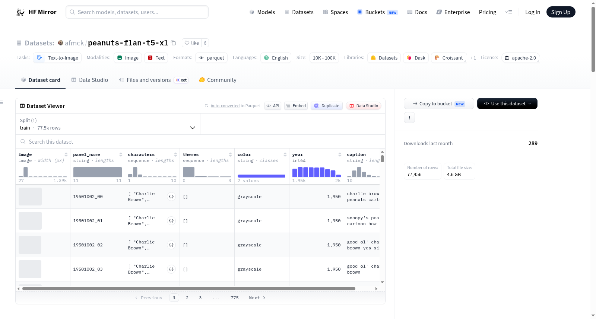Screen dimensions: 596x319
Task: Open the API button in Dataset Viewer
Action: pyautogui.click(x=273, y=106)
